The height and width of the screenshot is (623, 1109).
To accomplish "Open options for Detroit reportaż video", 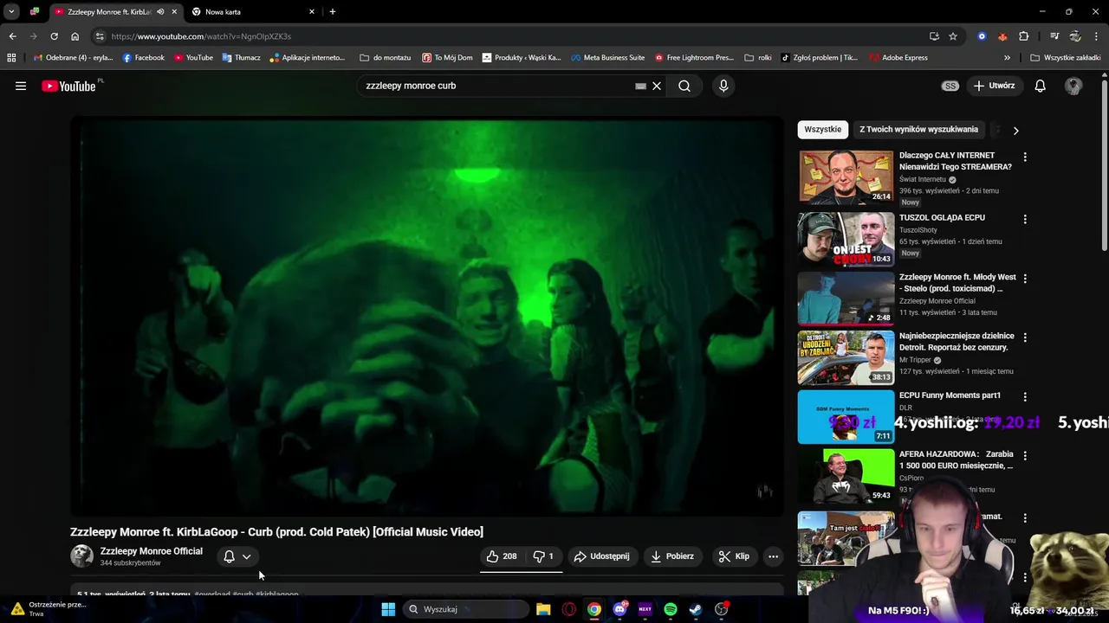I will click(x=1025, y=337).
